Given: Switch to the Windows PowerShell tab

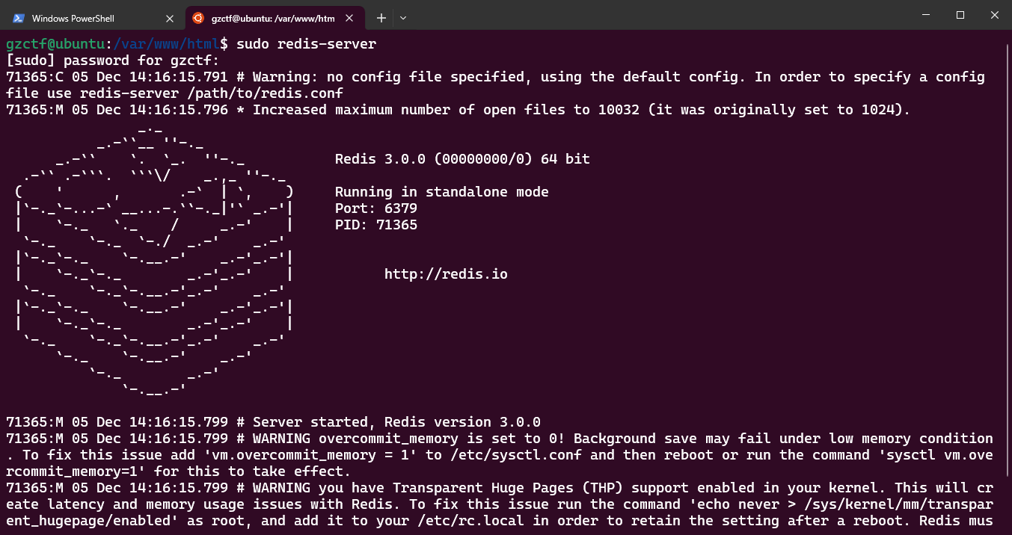Looking at the screenshot, I should 82,18.
